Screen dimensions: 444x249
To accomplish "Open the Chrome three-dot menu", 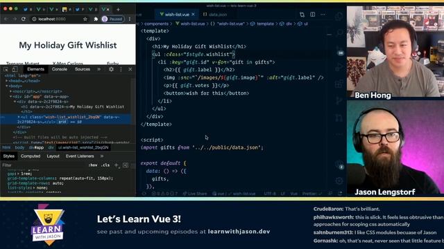I will [130, 19].
